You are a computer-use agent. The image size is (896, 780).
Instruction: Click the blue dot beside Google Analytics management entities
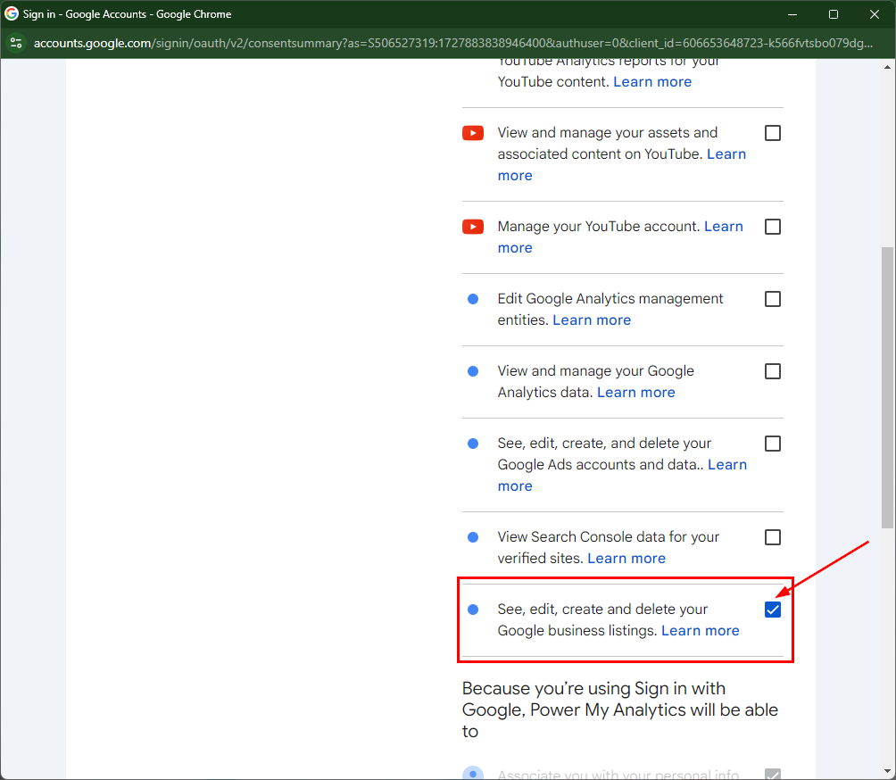[x=473, y=299]
